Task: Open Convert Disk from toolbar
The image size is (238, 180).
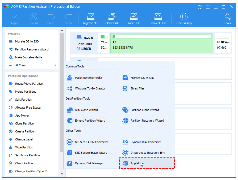Action: click(x=158, y=19)
